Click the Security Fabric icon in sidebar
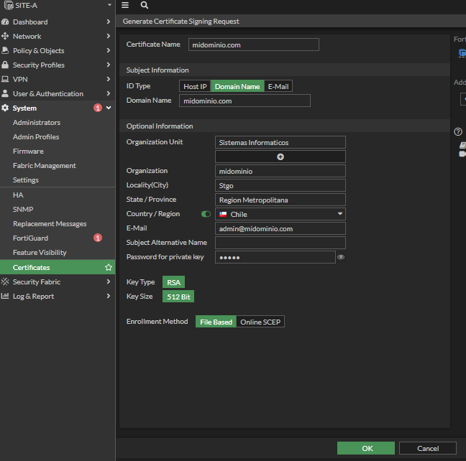Screen dimensions: 466x461 (x=6, y=282)
